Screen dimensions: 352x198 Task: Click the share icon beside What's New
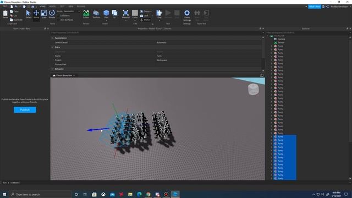click(x=327, y=7)
